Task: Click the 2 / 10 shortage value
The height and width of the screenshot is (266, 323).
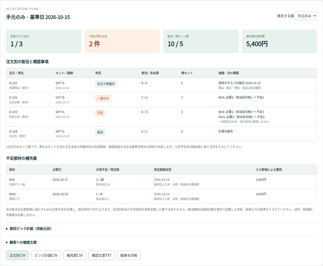Action: [100, 180]
